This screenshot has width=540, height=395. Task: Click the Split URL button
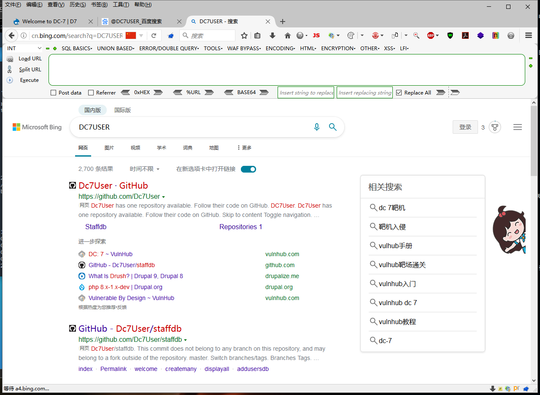(30, 70)
